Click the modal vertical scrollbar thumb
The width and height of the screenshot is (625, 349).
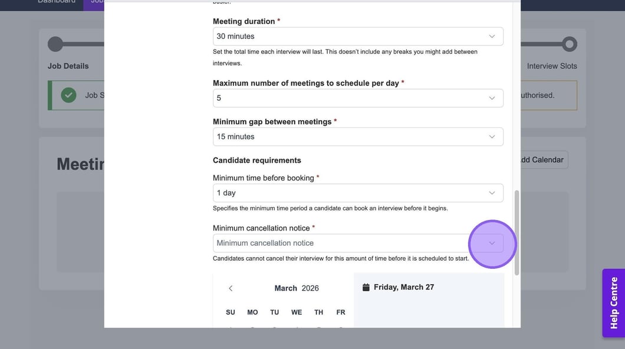[x=517, y=233]
